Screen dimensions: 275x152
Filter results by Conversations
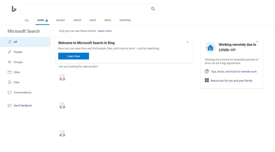[x=25, y=92]
